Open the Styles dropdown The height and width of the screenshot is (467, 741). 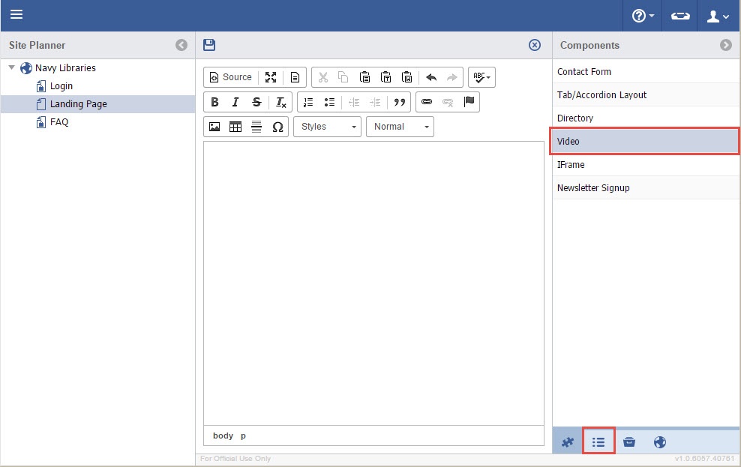(327, 127)
